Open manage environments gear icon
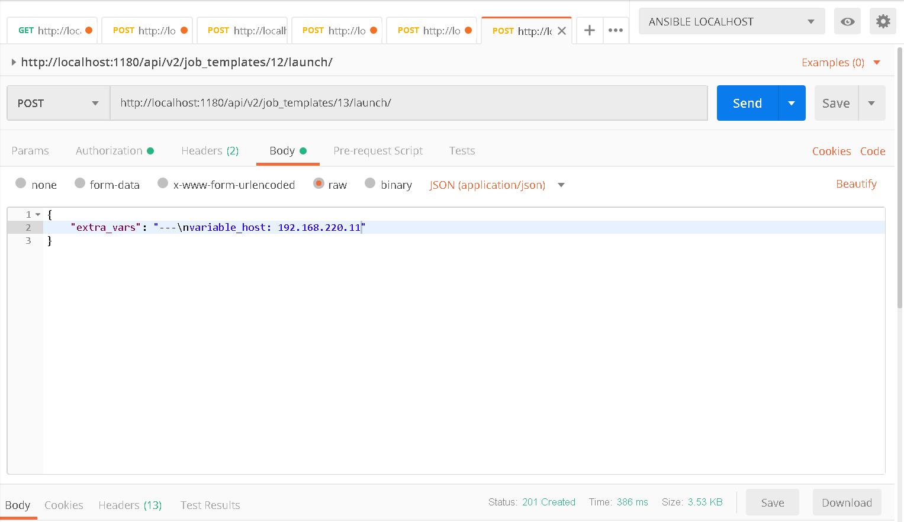This screenshot has height=522, width=904. click(883, 22)
